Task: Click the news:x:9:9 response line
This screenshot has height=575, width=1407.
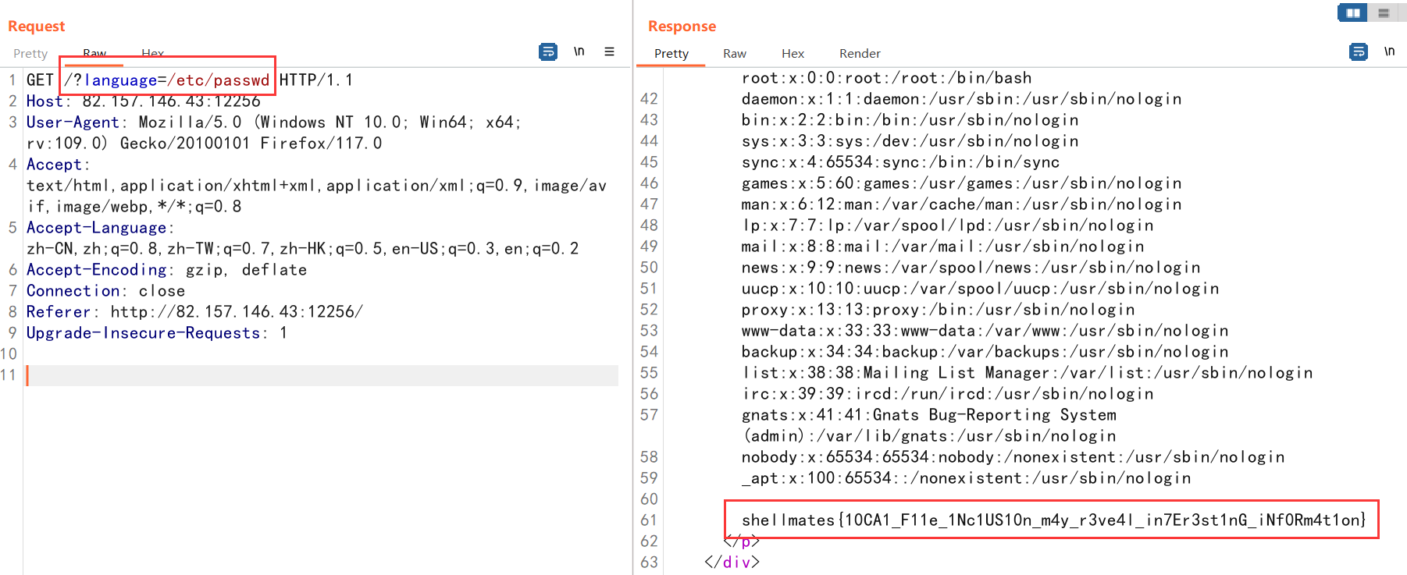Action: (x=971, y=268)
